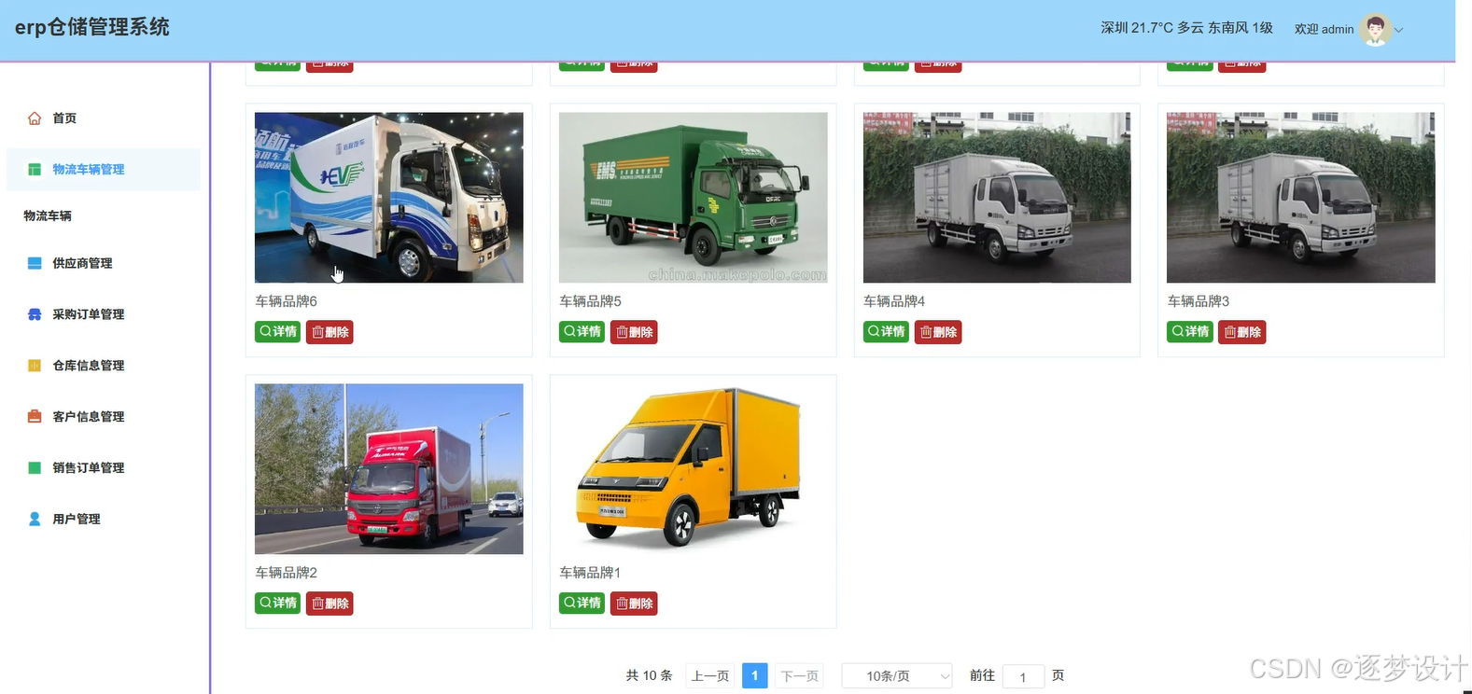The width and height of the screenshot is (1472, 694).
Task: Click the green icon beside 销售订单管理
Action: tap(35, 468)
